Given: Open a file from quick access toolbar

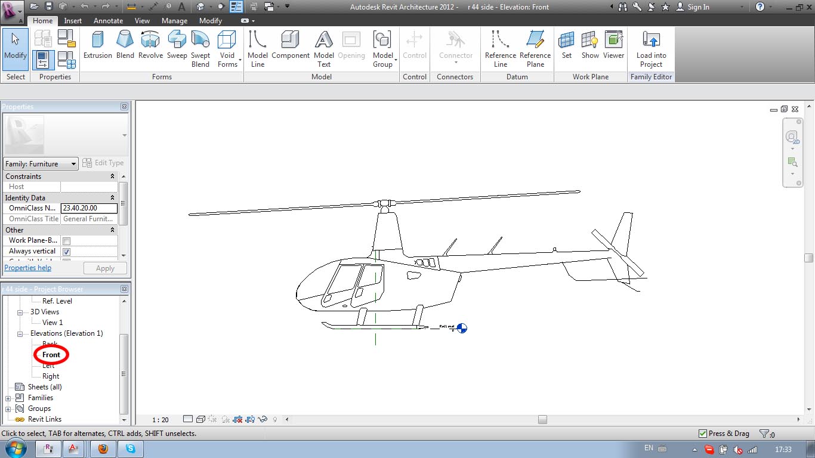Looking at the screenshot, I should pos(35,7).
